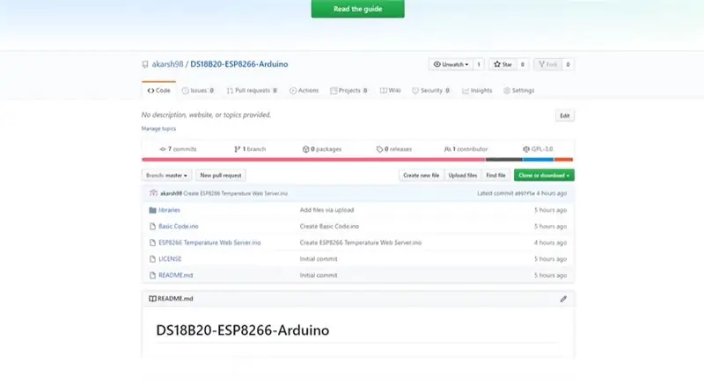Open akarsh98 author link in commit row
704x384 pixels.
(171, 193)
